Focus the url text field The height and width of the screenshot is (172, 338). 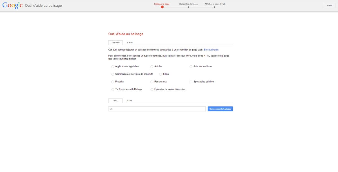pos(157,109)
